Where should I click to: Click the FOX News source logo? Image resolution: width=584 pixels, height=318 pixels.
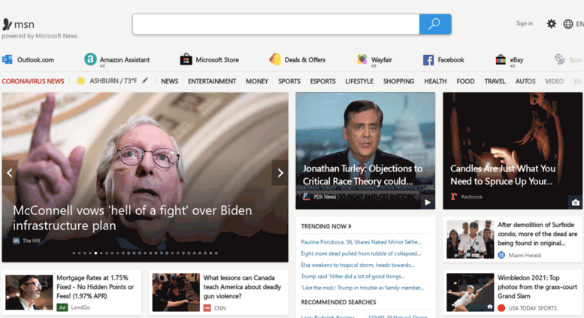[306, 197]
